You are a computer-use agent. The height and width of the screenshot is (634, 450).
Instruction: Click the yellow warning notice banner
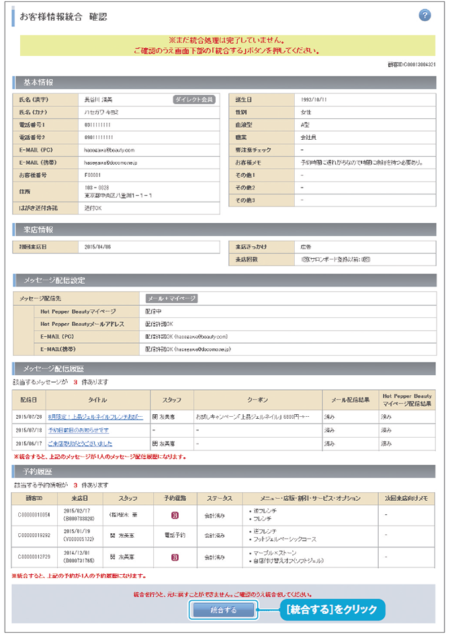click(228, 45)
